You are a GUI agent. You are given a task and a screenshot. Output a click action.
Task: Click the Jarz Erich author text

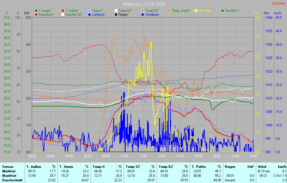(x=278, y=3)
